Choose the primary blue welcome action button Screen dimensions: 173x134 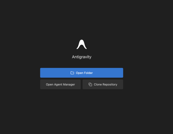pyautogui.click(x=81, y=73)
